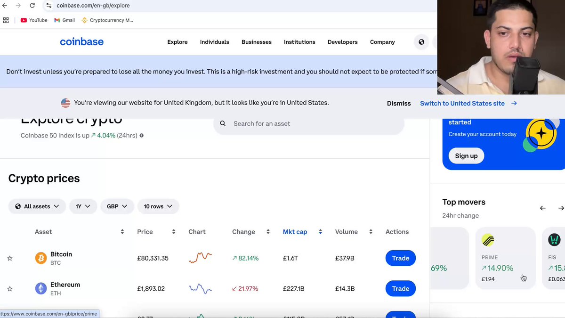Click the Bitcoin coin icon
The width and height of the screenshot is (565, 318).
[x=41, y=258]
